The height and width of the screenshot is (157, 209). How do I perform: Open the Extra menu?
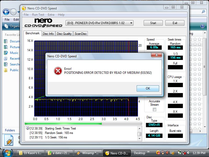click(51, 15)
